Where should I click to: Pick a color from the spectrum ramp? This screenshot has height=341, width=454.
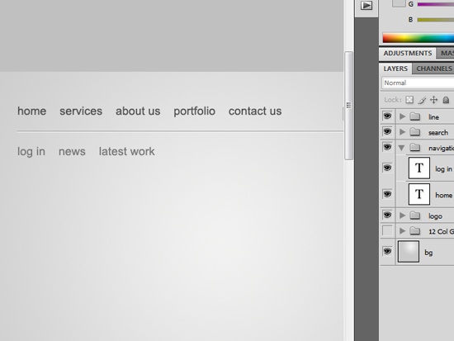(419, 38)
